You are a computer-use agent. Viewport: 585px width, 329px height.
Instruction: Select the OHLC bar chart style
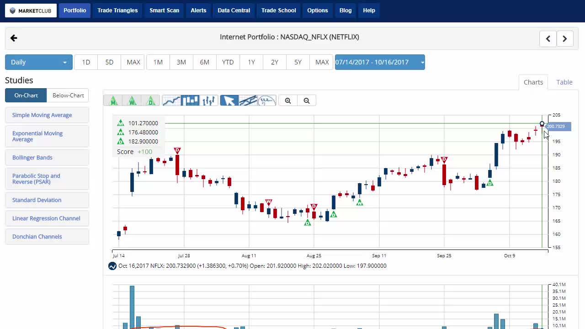[x=209, y=101]
